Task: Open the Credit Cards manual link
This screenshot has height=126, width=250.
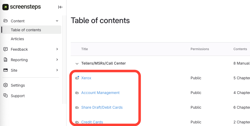Action: [x=92, y=122]
